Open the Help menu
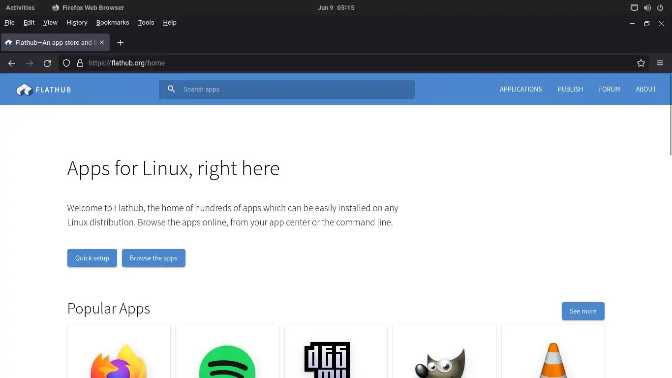The width and height of the screenshot is (672, 378). point(170,23)
